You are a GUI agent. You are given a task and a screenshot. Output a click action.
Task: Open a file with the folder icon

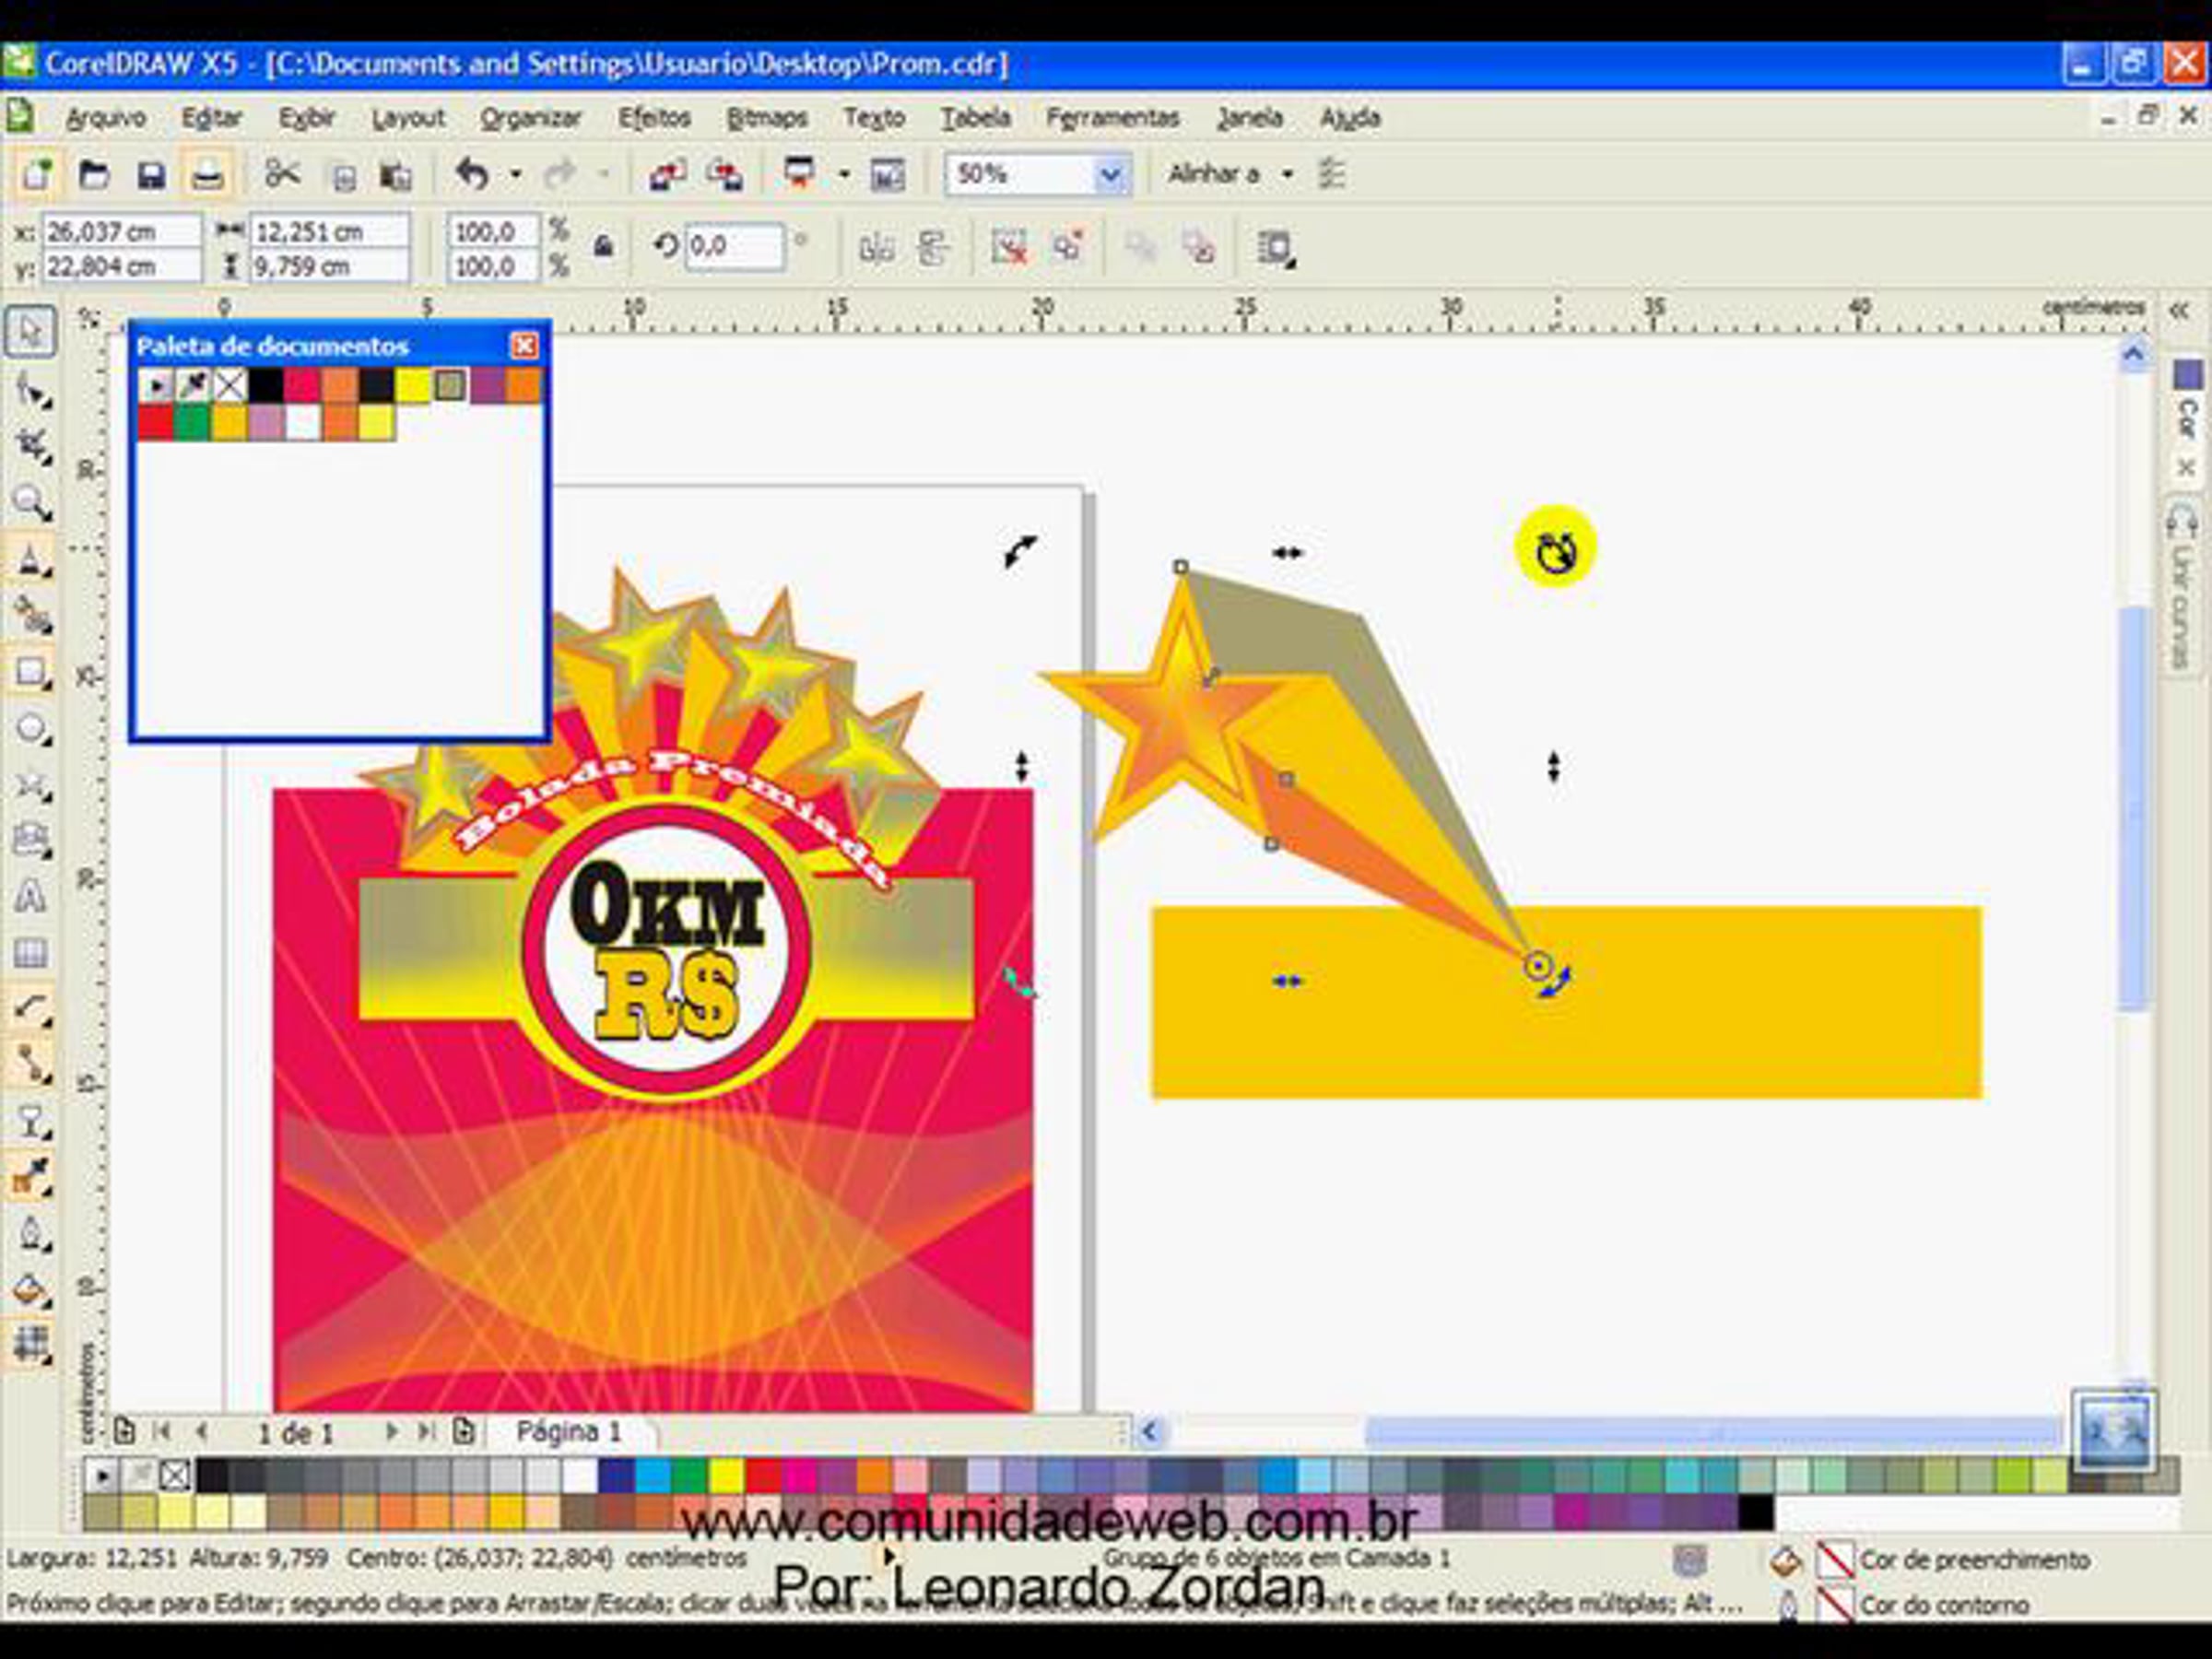coord(94,175)
